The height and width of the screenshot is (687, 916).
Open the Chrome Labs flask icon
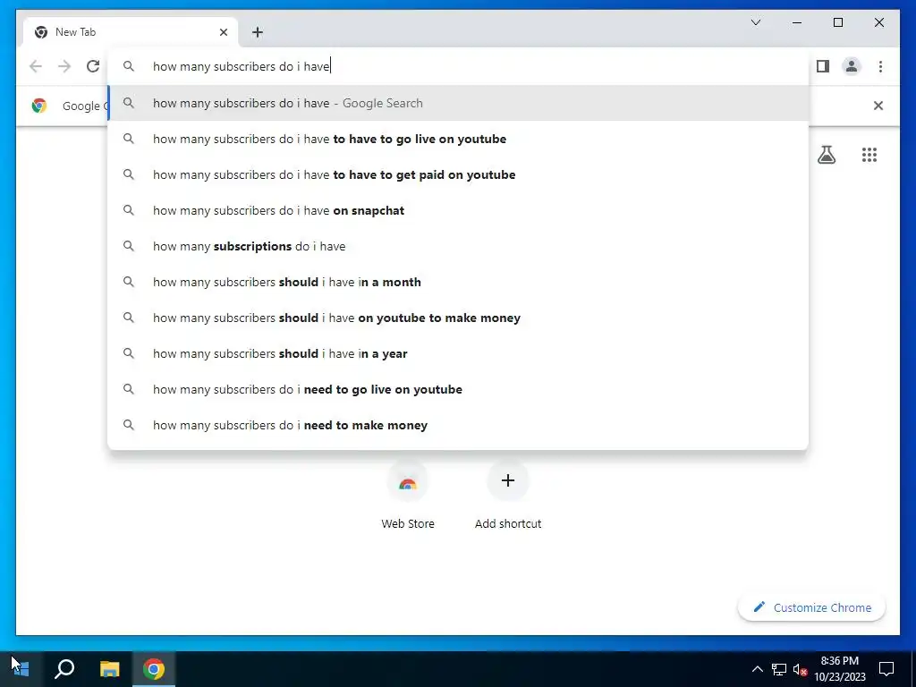(826, 155)
